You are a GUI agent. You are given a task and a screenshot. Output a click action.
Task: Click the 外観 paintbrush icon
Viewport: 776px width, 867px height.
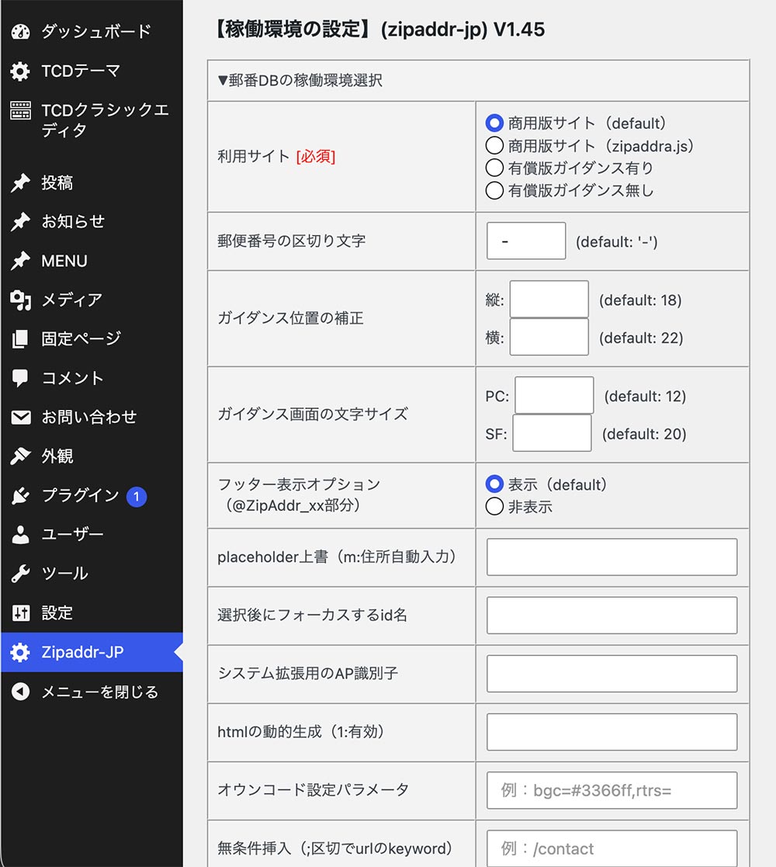(20, 456)
